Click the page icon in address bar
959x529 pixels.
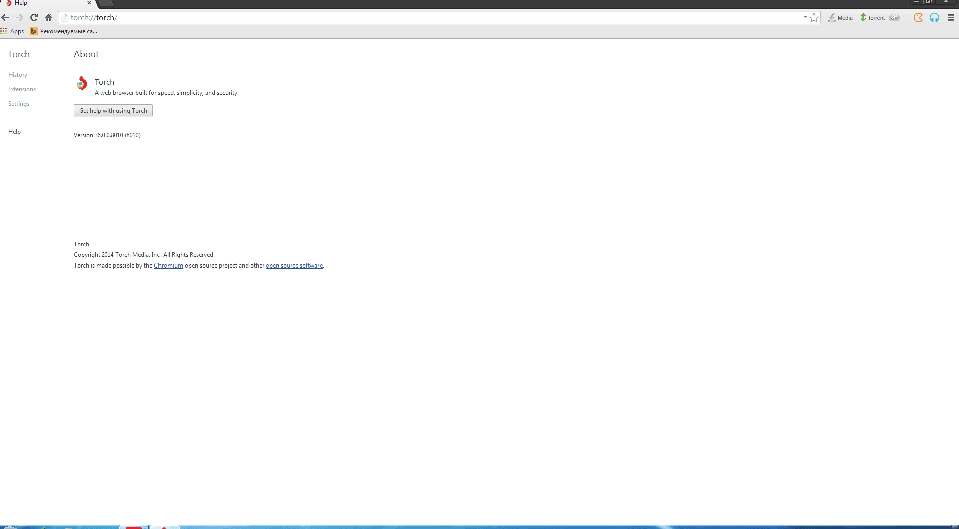point(64,18)
